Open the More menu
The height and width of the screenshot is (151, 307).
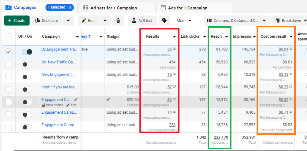click(184, 21)
